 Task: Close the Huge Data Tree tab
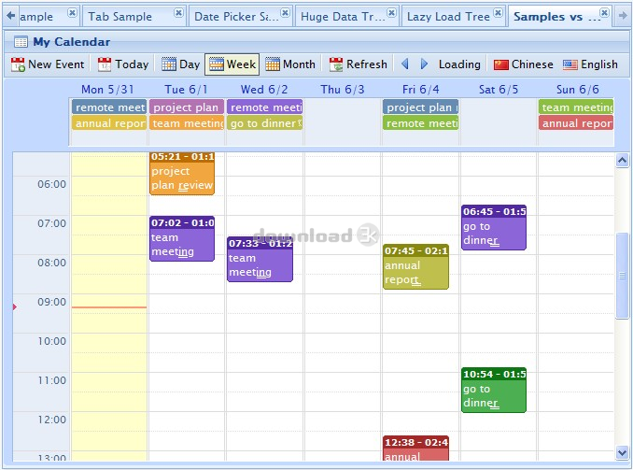pos(391,13)
